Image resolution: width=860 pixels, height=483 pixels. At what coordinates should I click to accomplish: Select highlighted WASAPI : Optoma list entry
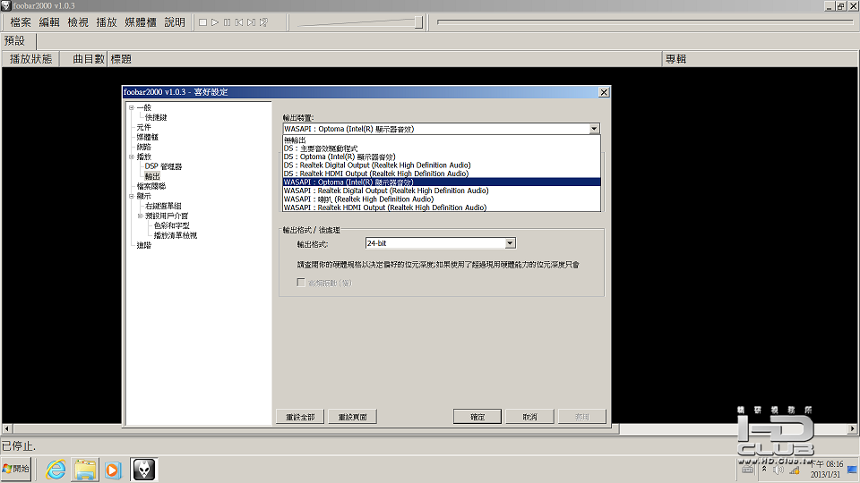[x=442, y=182]
